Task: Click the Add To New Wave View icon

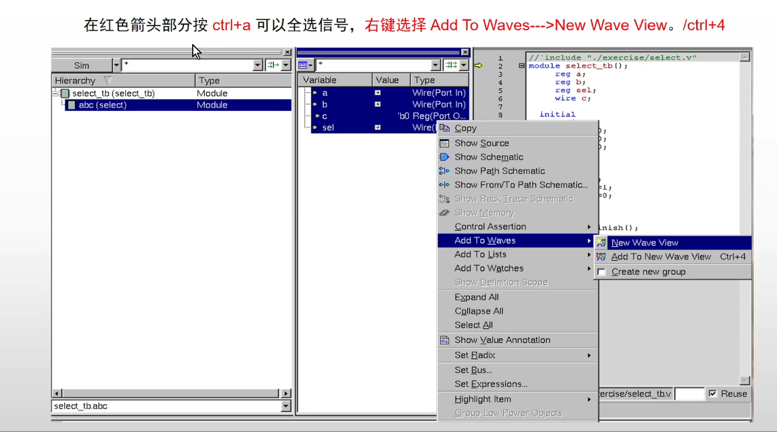Action: click(601, 257)
